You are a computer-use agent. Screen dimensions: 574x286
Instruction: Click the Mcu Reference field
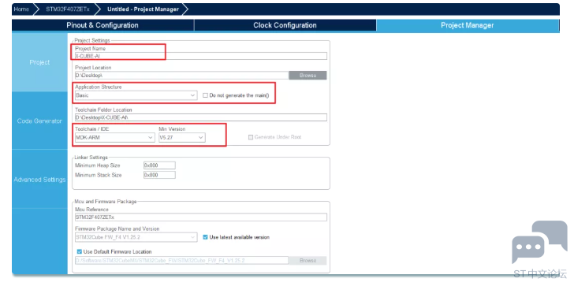click(x=200, y=217)
